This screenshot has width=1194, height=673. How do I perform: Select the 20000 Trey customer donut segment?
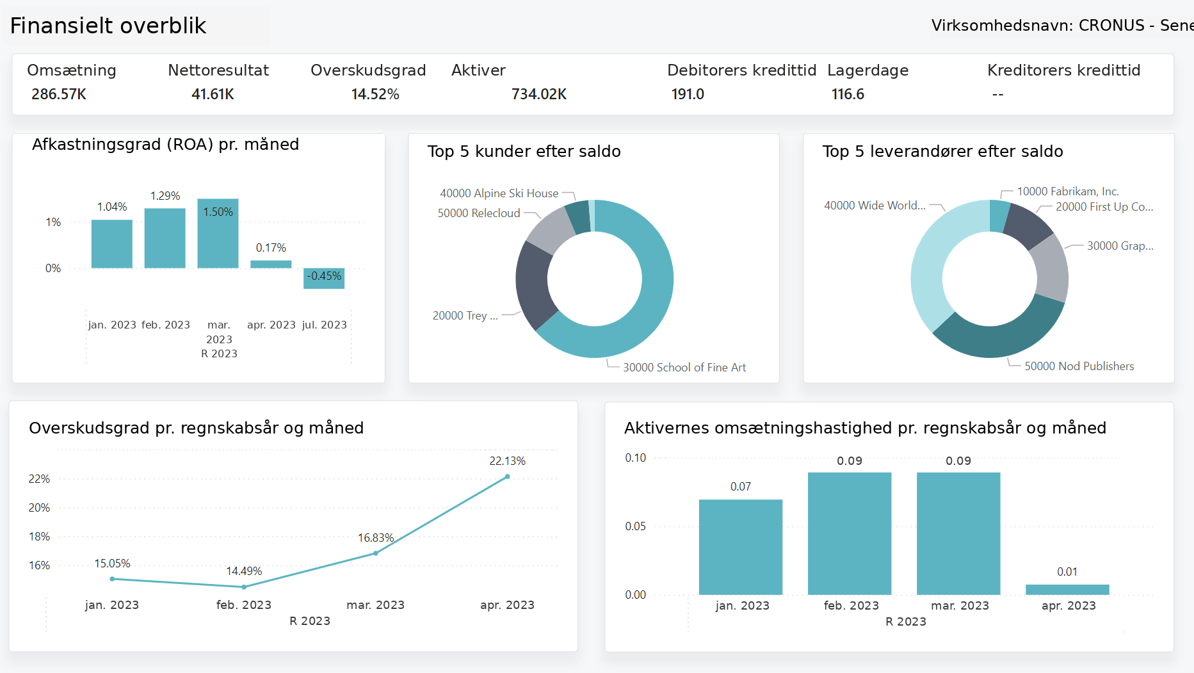click(x=532, y=285)
